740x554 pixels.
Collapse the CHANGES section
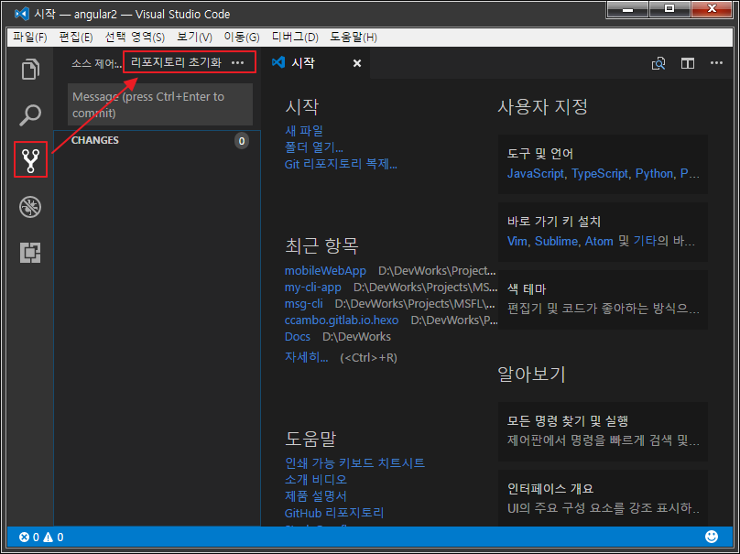(95, 140)
